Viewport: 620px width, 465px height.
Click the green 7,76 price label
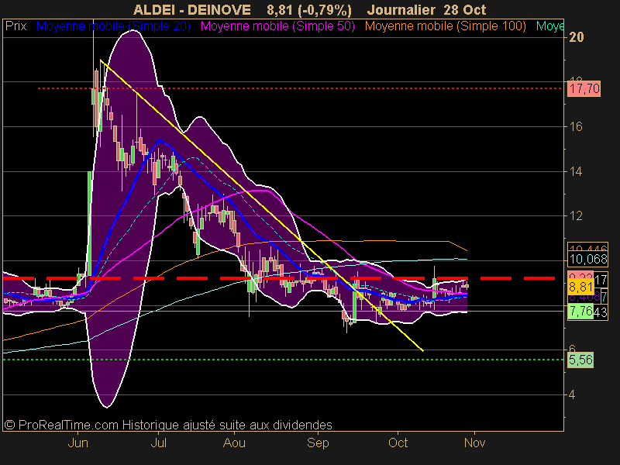tap(580, 312)
